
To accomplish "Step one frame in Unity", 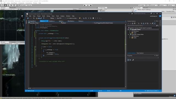I will (91, 5).
